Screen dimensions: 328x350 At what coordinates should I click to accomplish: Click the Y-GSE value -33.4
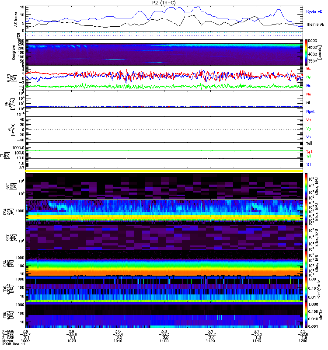(x=118, y=334)
